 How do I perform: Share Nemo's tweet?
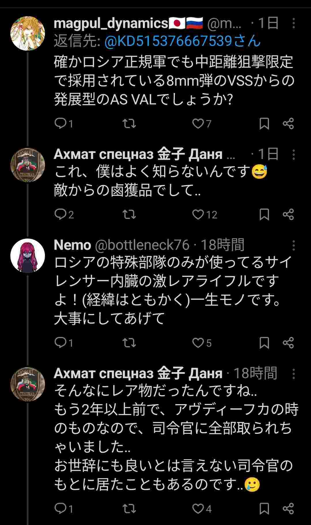pyautogui.click(x=288, y=343)
